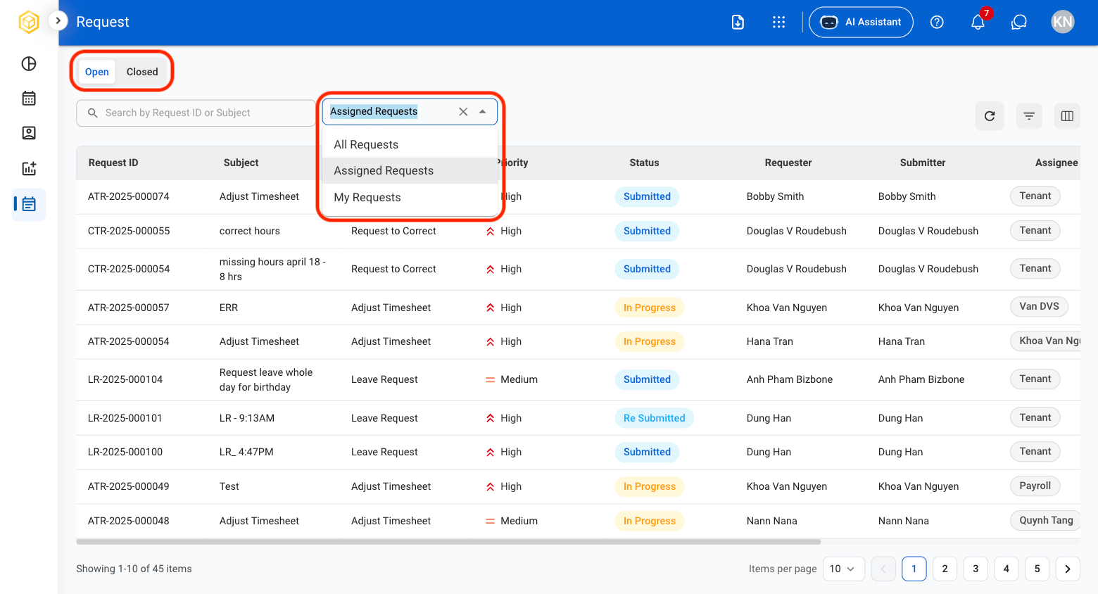This screenshot has width=1098, height=594.
Task: Open the KN user avatar menu
Action: point(1063,22)
